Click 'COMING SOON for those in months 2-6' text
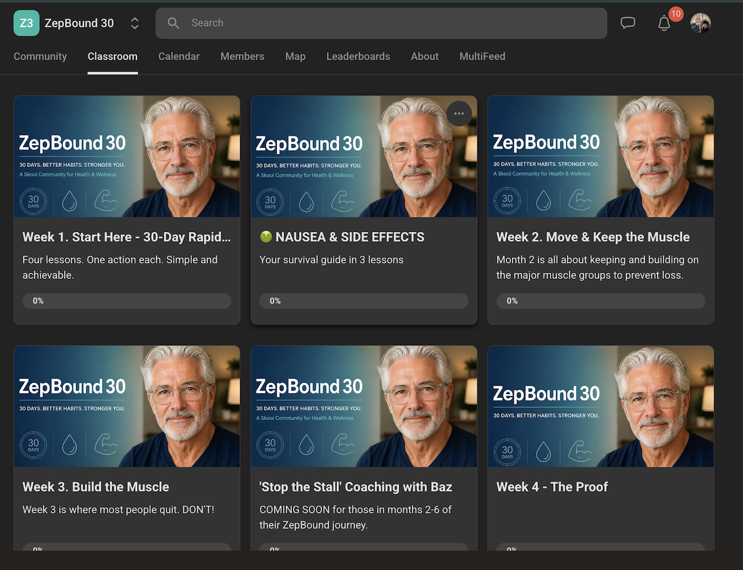Screen dimensions: 743x570 [x=356, y=517]
